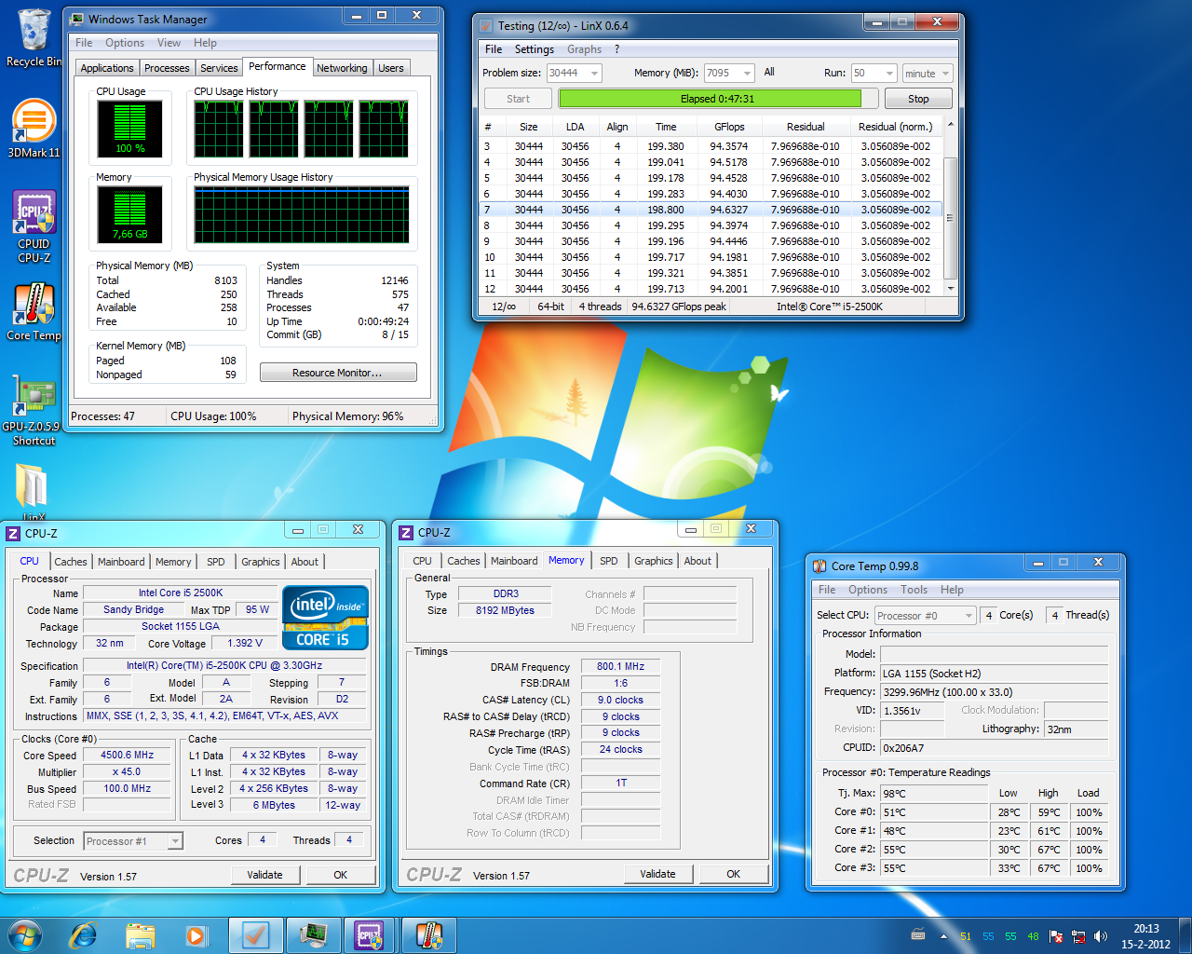1192x954 pixels.
Task: Click the Resource Monitor button
Action: 337,373
